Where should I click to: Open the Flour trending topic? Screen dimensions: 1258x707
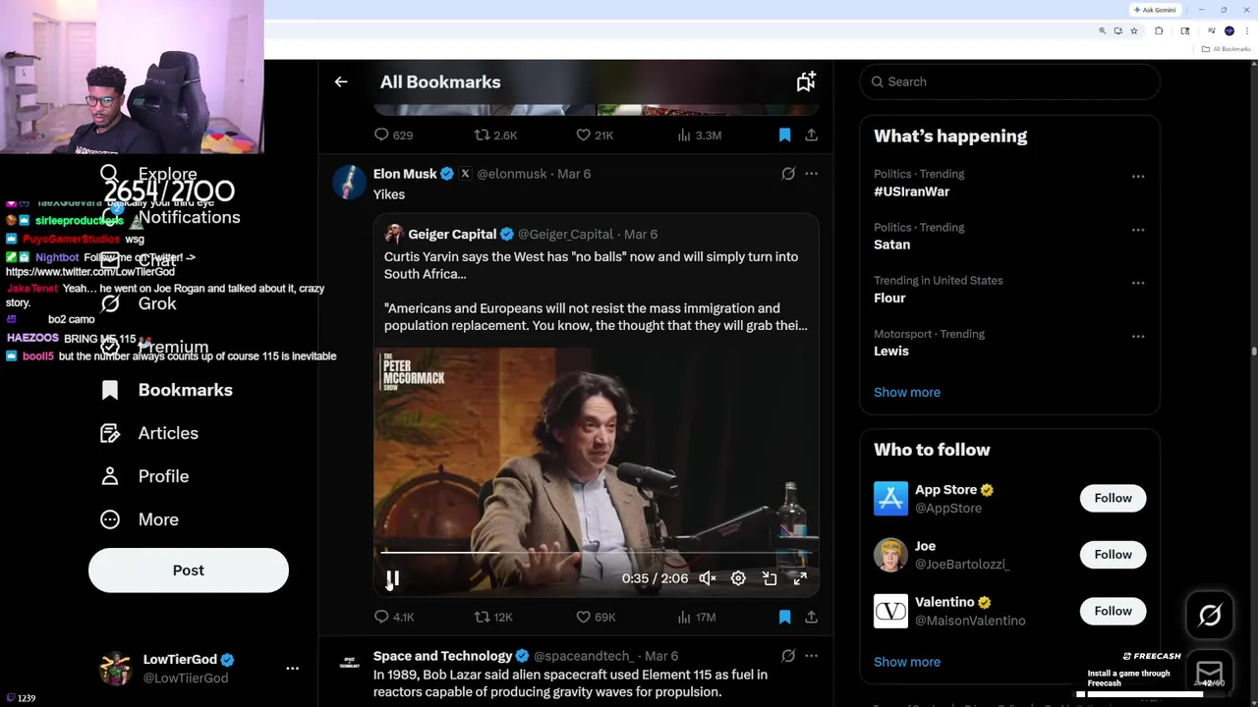(x=889, y=298)
